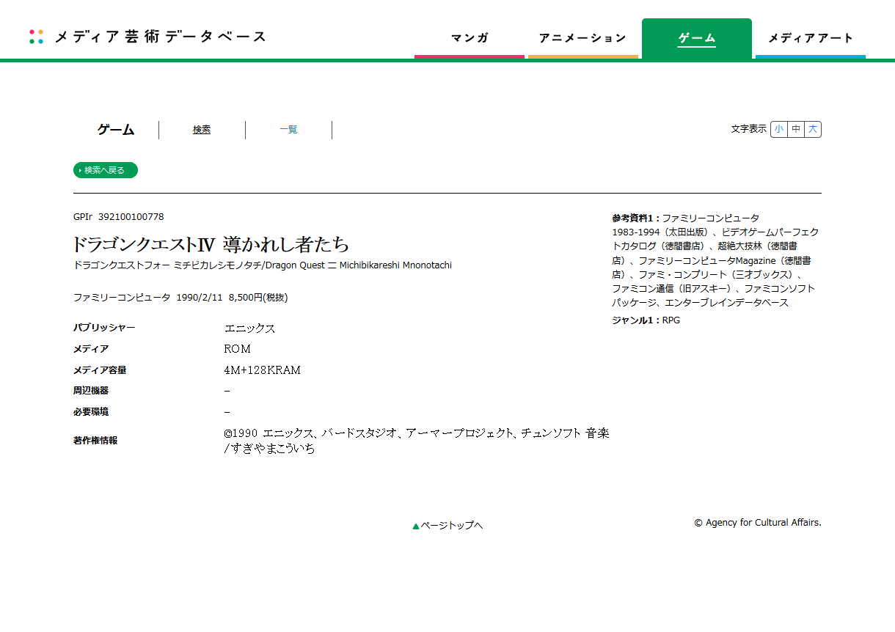895x632 pixels.
Task: Click the パブリッシャー label
Action: coord(104,328)
